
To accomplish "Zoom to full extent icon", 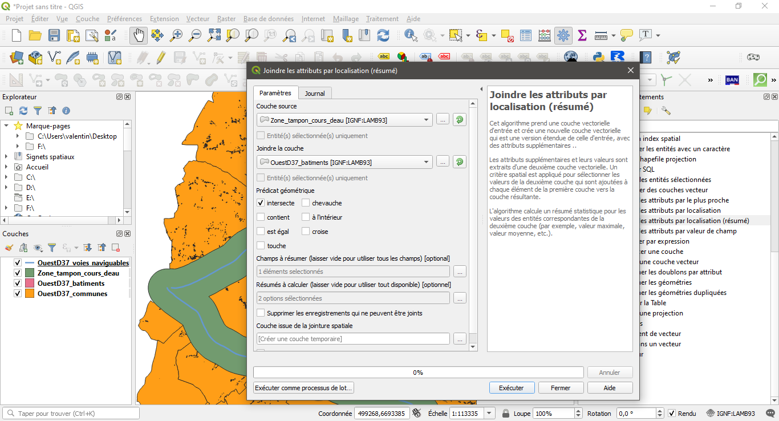I will [x=214, y=35].
